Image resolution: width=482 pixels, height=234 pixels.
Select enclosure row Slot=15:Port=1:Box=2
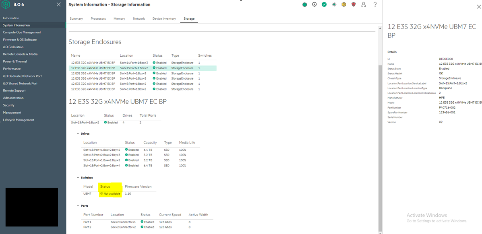[x=143, y=68]
